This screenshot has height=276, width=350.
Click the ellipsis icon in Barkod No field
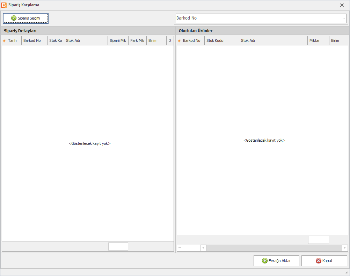343,18
